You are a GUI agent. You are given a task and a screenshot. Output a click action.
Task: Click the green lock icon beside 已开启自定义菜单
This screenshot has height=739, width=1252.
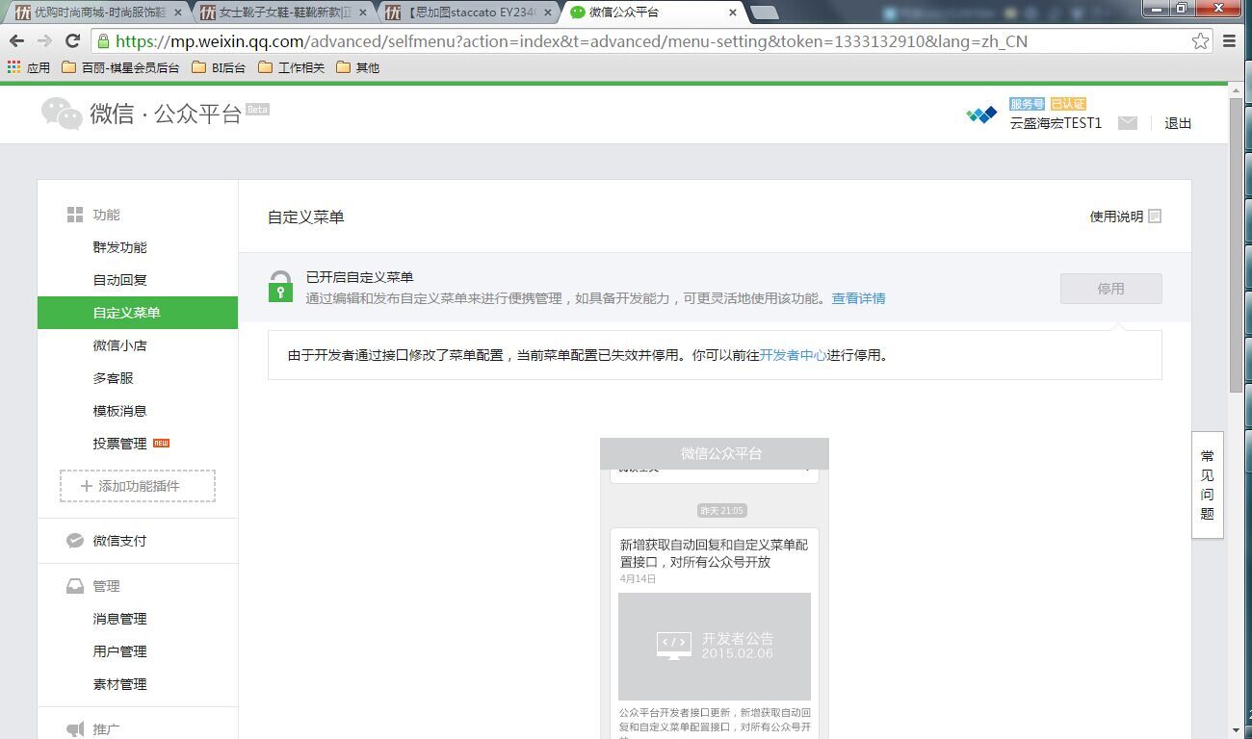click(280, 286)
